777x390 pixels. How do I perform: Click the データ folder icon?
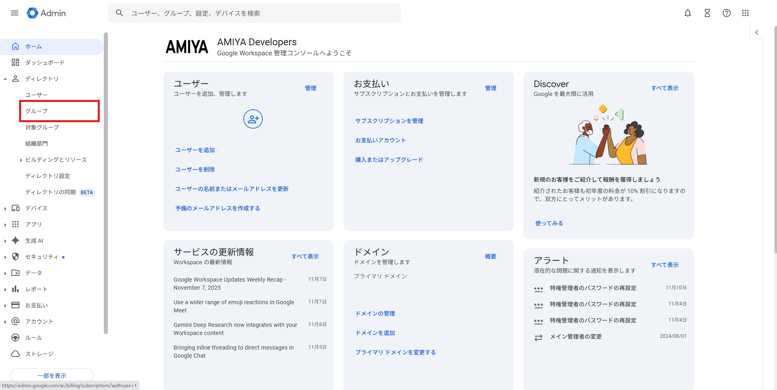coord(15,273)
